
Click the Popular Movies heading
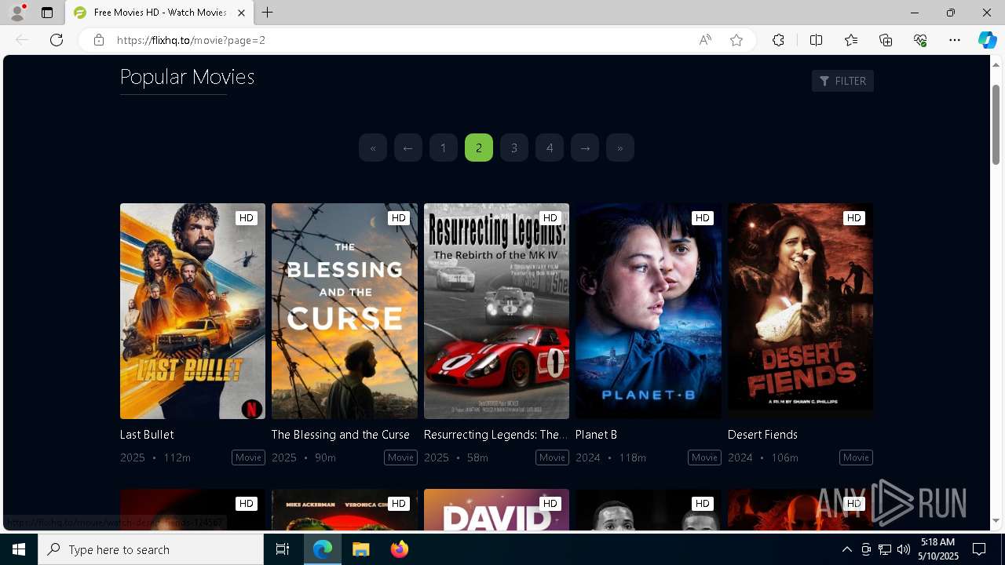coord(187,77)
